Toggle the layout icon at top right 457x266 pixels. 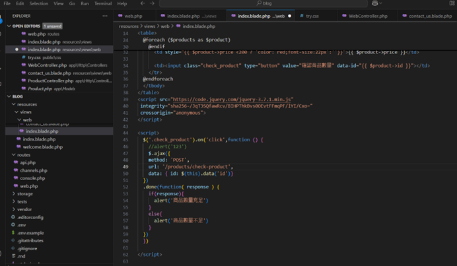pos(452,3)
